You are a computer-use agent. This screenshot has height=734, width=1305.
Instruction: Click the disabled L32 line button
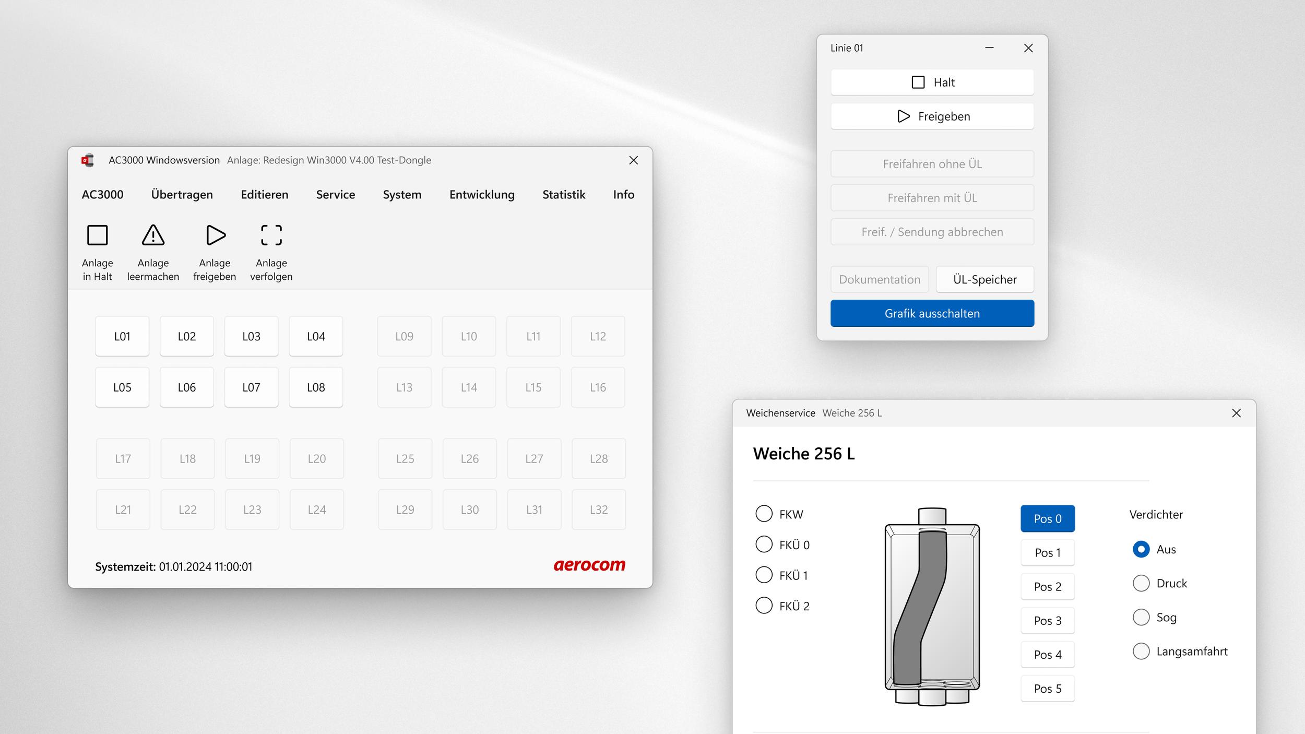[599, 510]
